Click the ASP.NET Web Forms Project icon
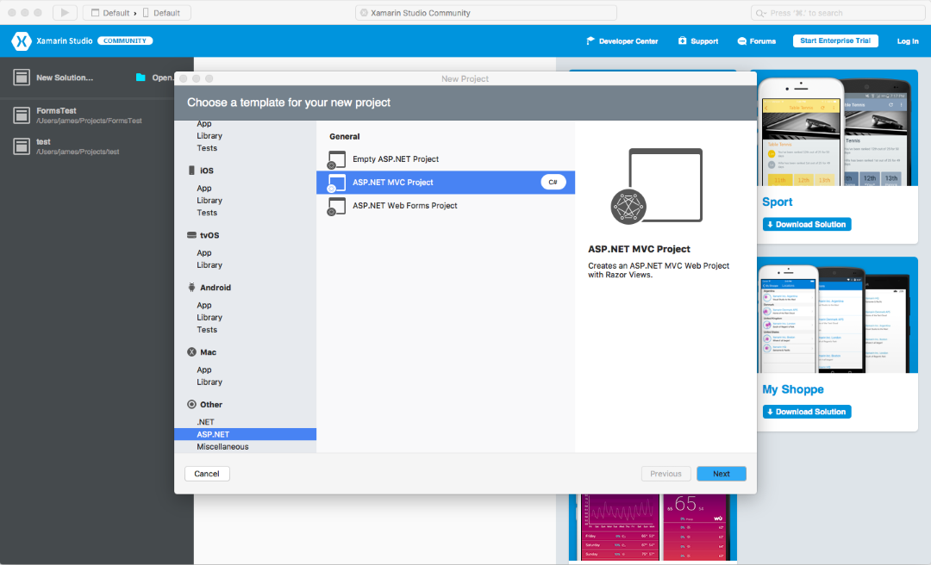 pos(337,206)
